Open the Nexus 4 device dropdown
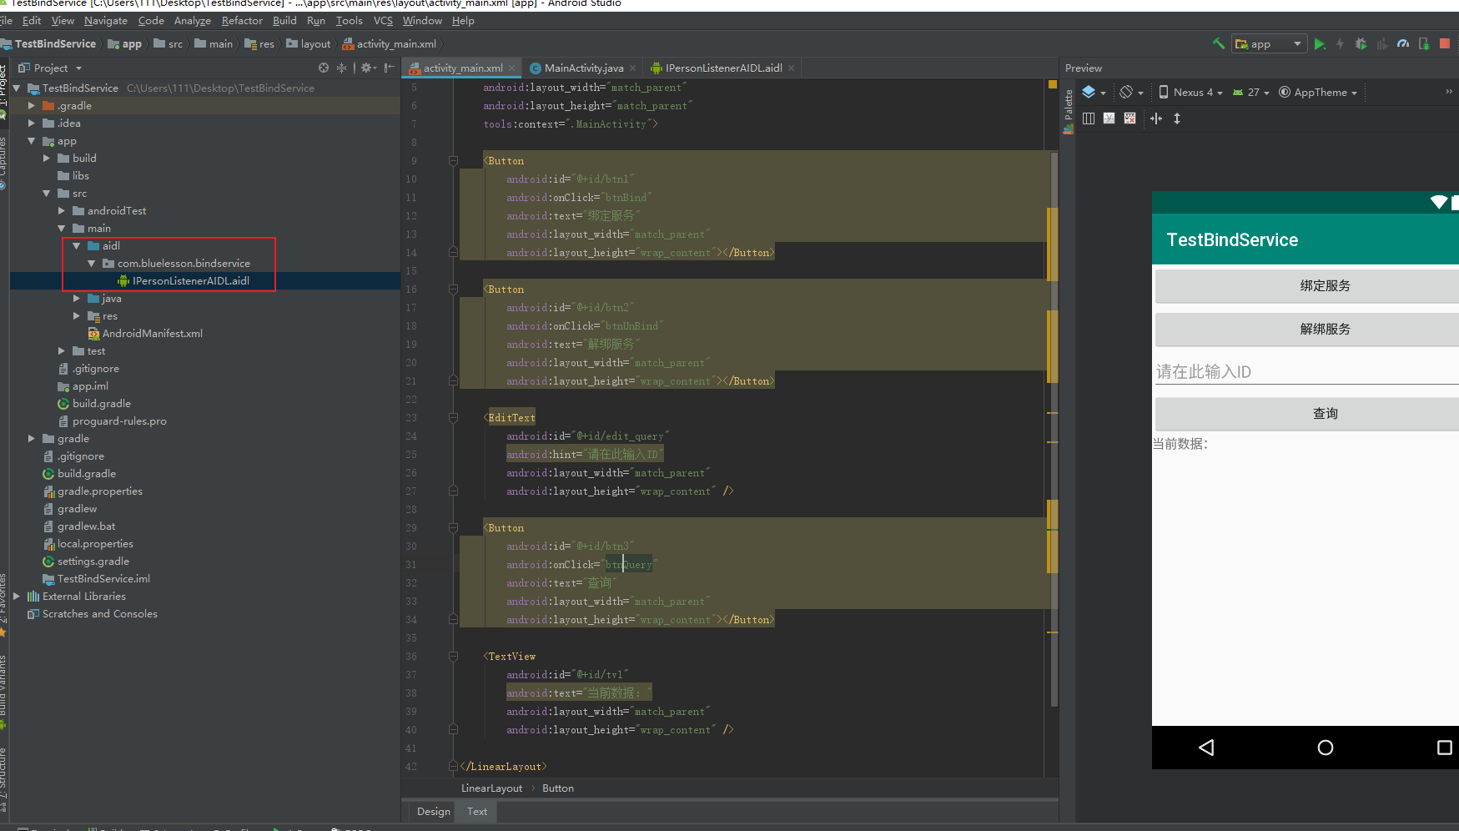Viewport: 1459px width, 831px height. pos(1191,93)
